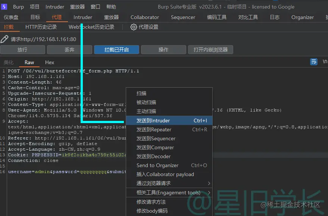The image size is (328, 216).
Task: Choose 发送到Decoder from context menu
Action: point(169,156)
